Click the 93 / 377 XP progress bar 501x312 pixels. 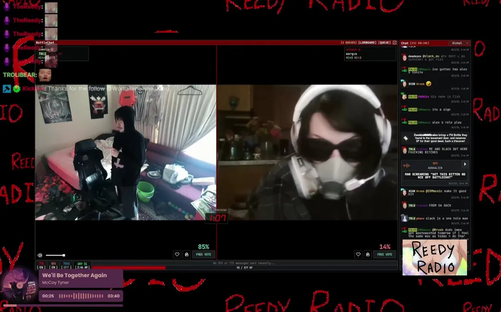tap(244, 268)
